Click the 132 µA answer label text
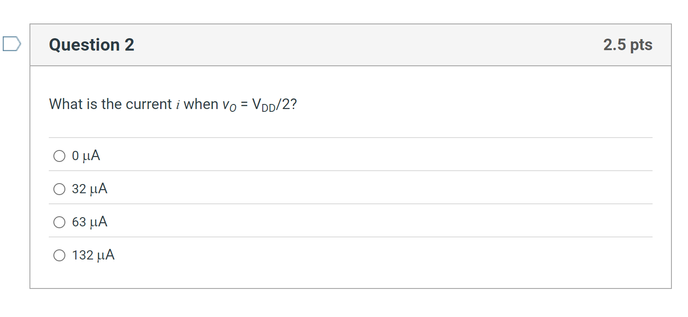Screen dimensions: 688x317 point(93,255)
